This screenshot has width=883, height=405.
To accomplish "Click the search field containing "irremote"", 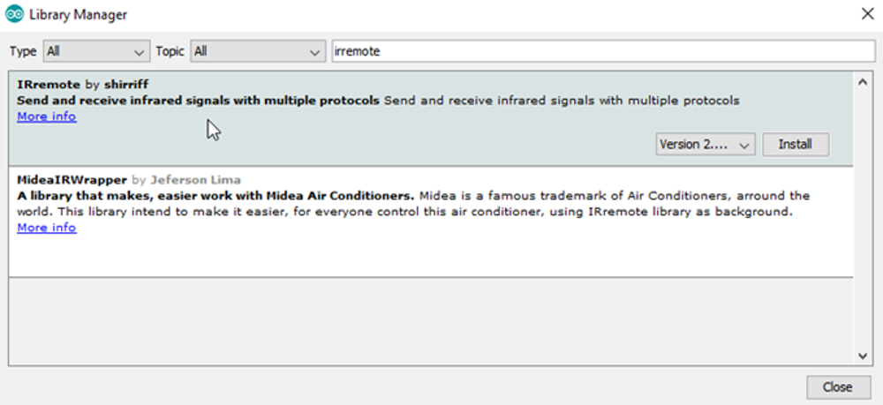I will click(602, 51).
